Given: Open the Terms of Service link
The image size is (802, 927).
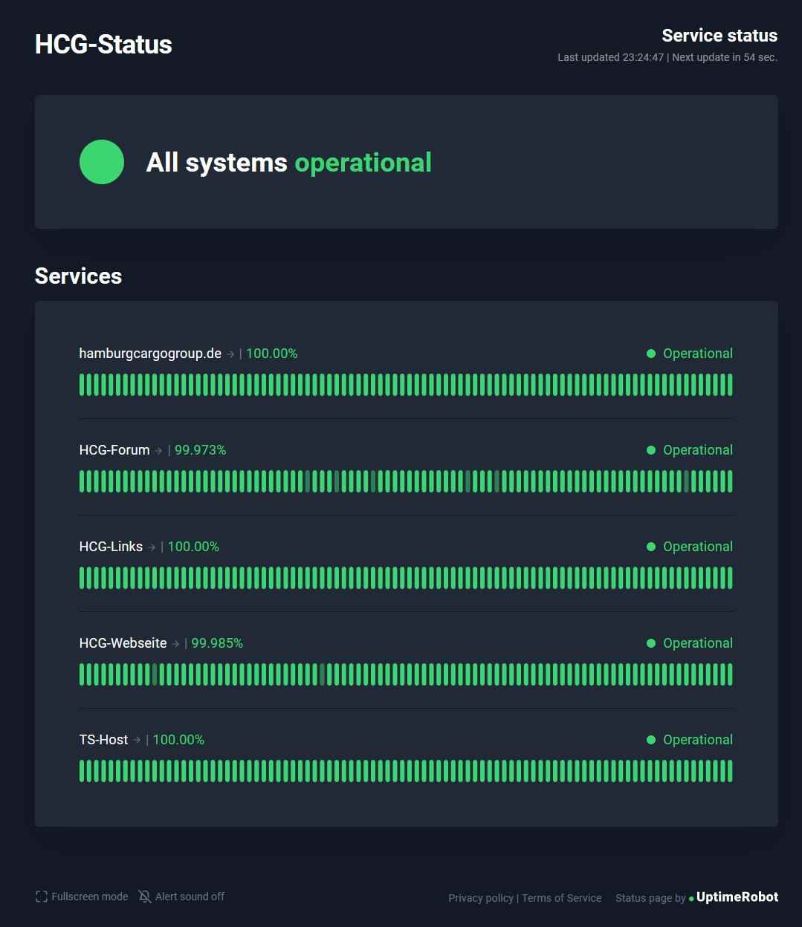Looking at the screenshot, I should [x=562, y=898].
